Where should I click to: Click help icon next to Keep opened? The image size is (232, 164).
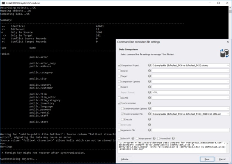tap(154, 139)
